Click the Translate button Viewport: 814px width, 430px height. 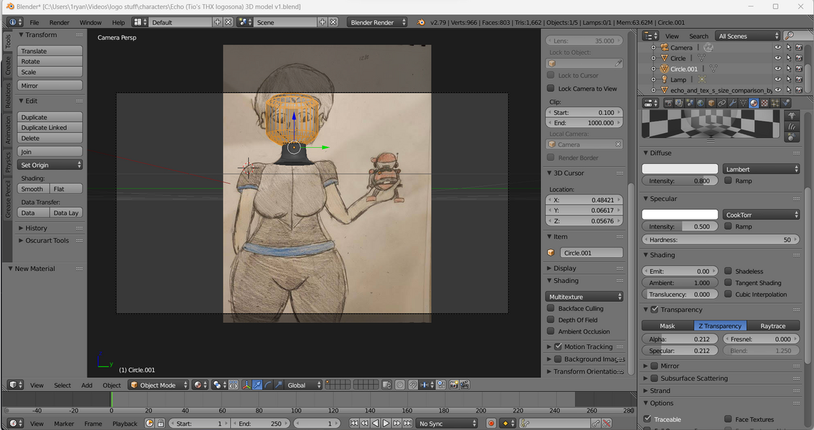pos(50,51)
